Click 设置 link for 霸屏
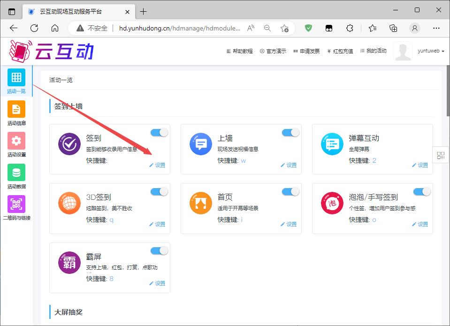 tap(157, 283)
